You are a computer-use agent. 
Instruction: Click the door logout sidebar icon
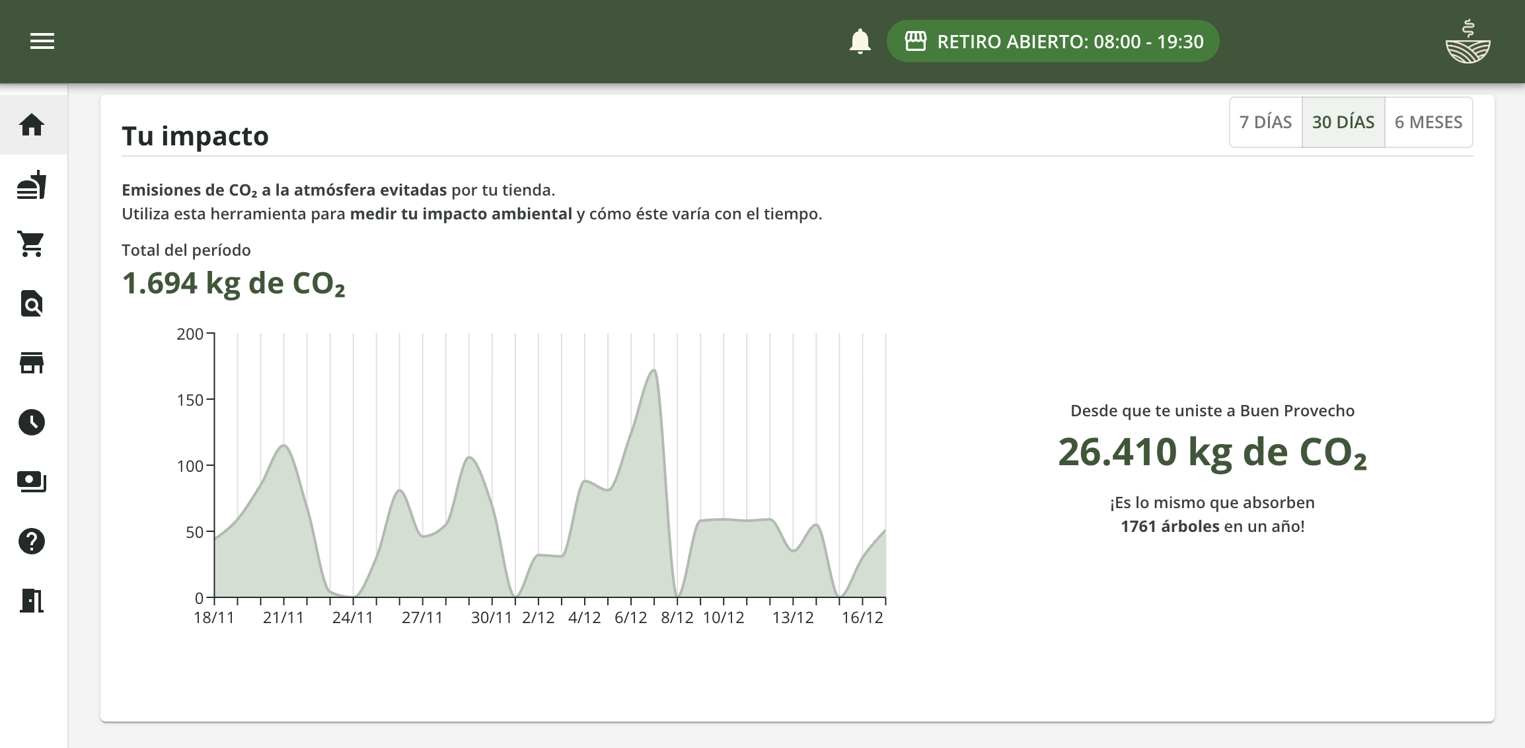32,601
